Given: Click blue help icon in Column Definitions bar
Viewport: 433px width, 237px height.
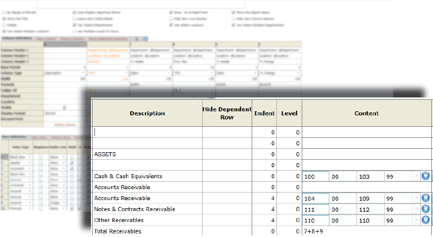Looking at the screenshot, I should (x=146, y=39).
